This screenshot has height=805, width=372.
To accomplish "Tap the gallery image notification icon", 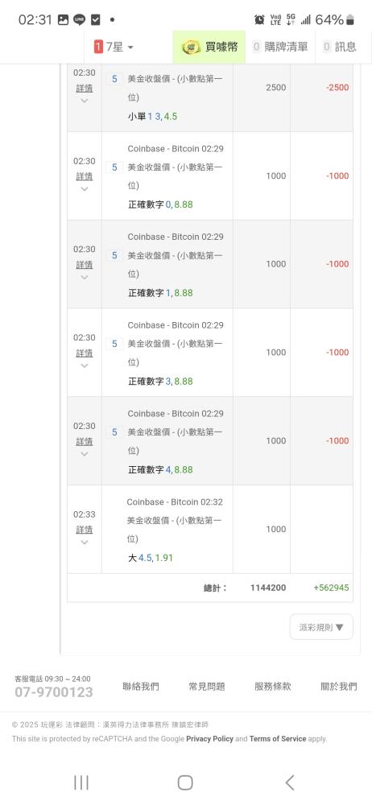I will coord(63,20).
